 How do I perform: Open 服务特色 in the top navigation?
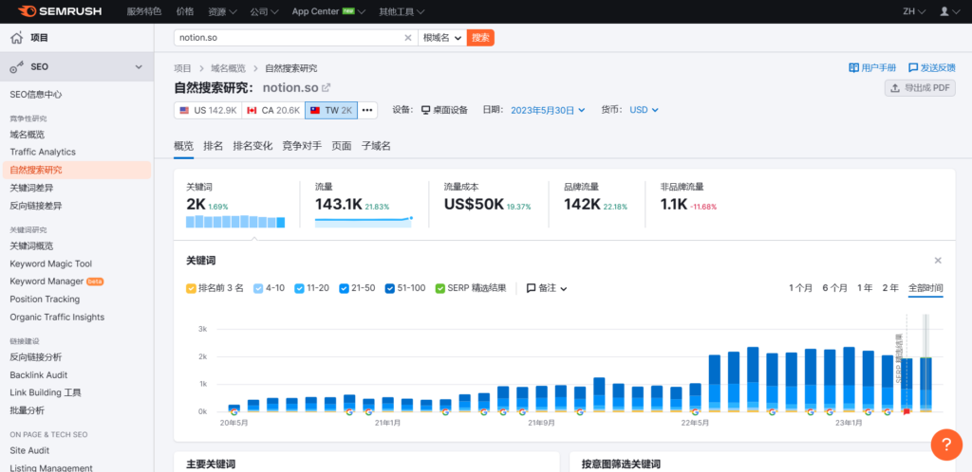coord(144,11)
